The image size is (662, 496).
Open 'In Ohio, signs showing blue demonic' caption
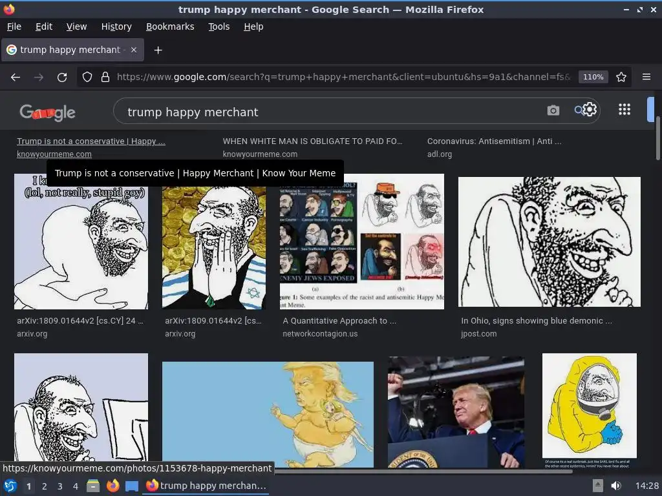click(536, 321)
